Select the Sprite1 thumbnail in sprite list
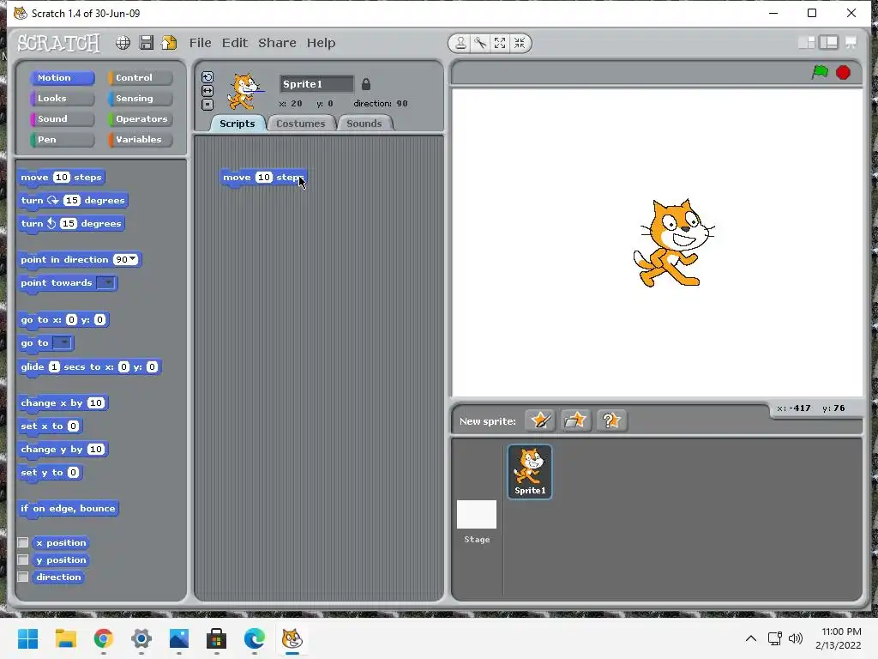Screen dimensions: 878x659 (x=530, y=471)
